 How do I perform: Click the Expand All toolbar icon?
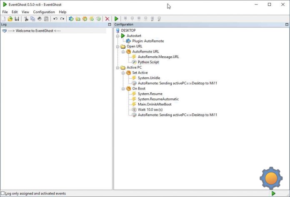pos(152,19)
